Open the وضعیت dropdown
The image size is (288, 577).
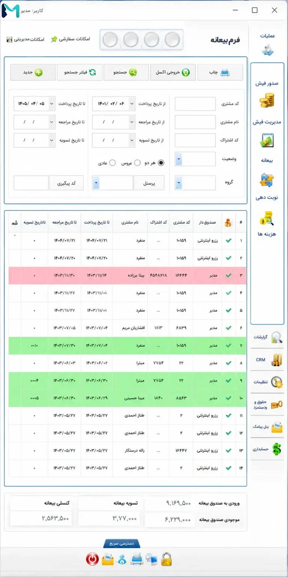pos(178,159)
